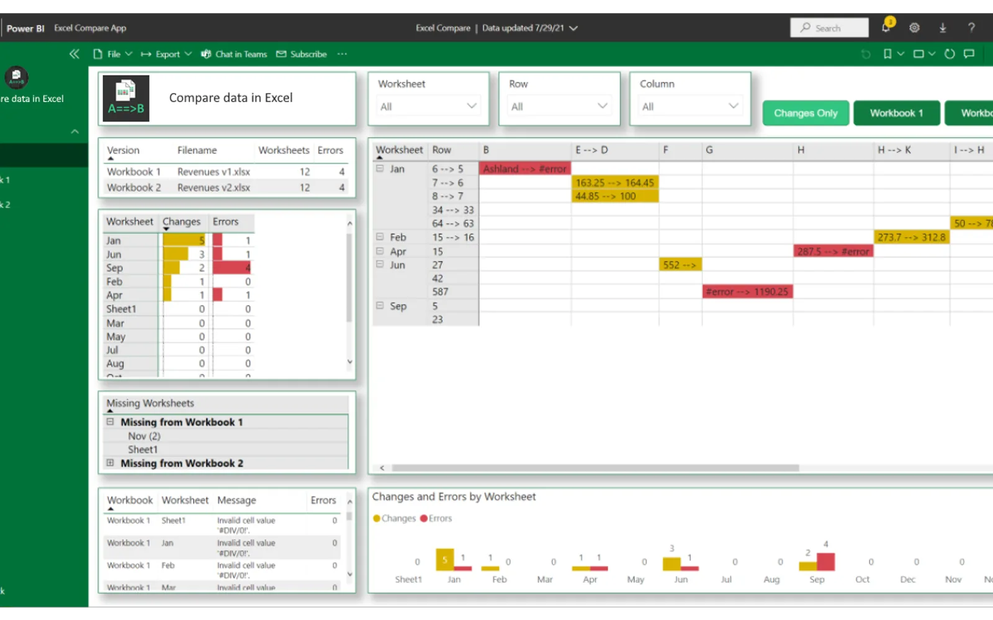Click the refresh visuals icon
Viewport: 993px width, 620px height.
(950, 54)
